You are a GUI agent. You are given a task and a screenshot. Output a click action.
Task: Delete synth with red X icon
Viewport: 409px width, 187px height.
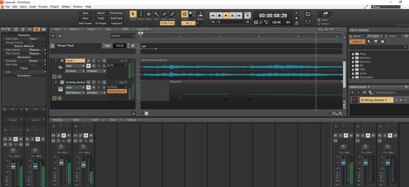click(x=359, y=92)
